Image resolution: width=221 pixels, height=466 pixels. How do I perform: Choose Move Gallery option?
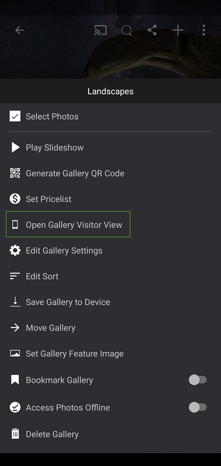click(110, 328)
